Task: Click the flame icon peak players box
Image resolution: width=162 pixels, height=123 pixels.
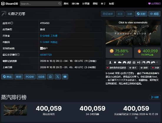Action: 147,53
